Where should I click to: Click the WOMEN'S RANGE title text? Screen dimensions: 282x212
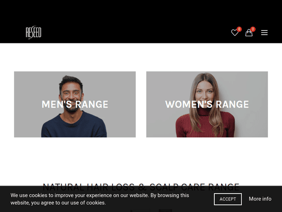pyautogui.click(x=207, y=104)
